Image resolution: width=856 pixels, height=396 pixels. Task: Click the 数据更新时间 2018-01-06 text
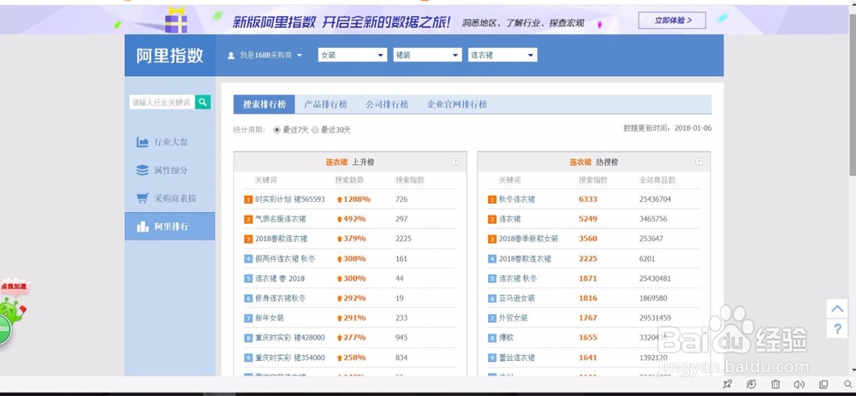pos(668,128)
